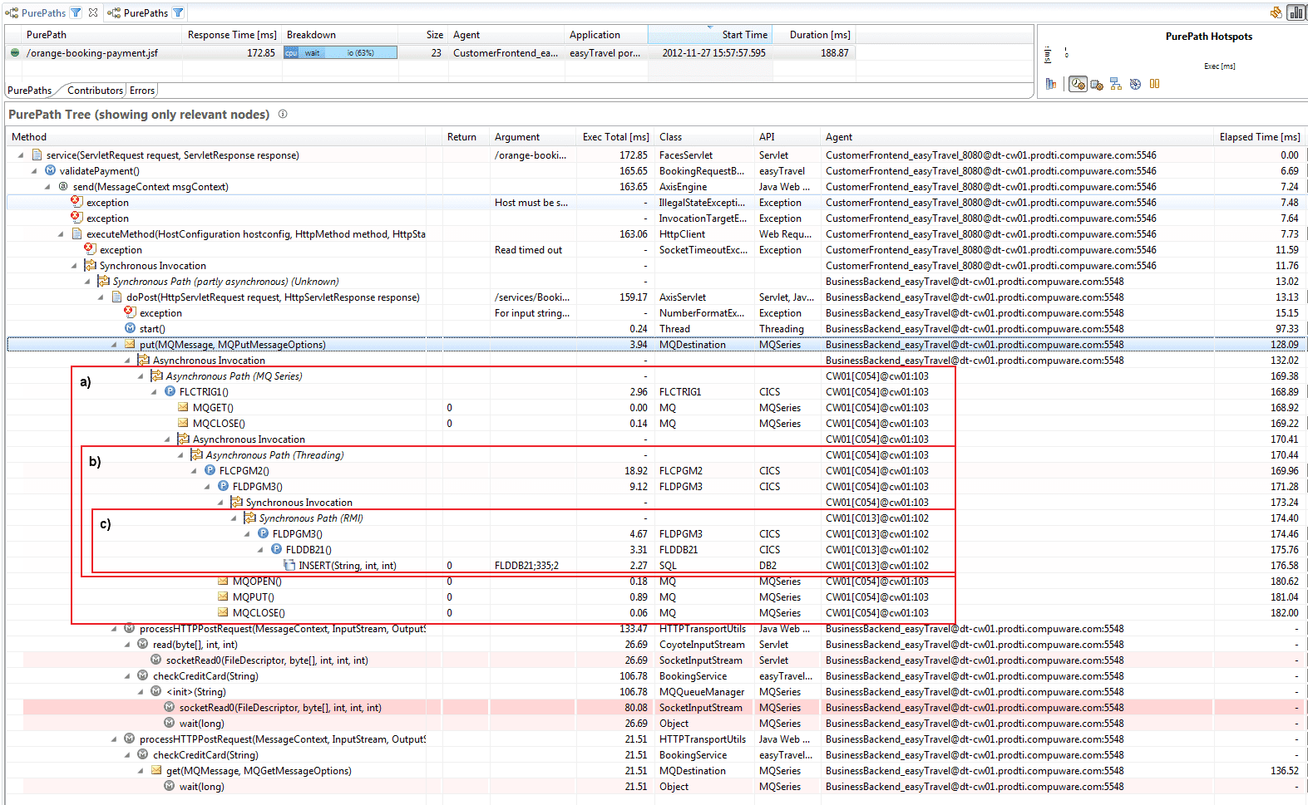
Task: Toggle the clock-gear execution time button
Action: (x=1078, y=84)
